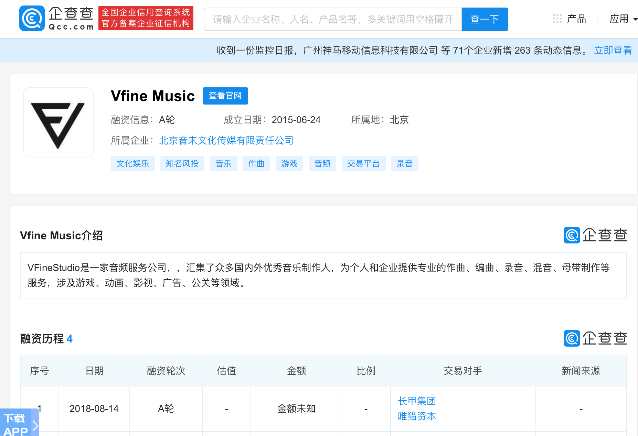Click the Qcc.com logo icon in header
638x436 pixels.
tap(32, 19)
